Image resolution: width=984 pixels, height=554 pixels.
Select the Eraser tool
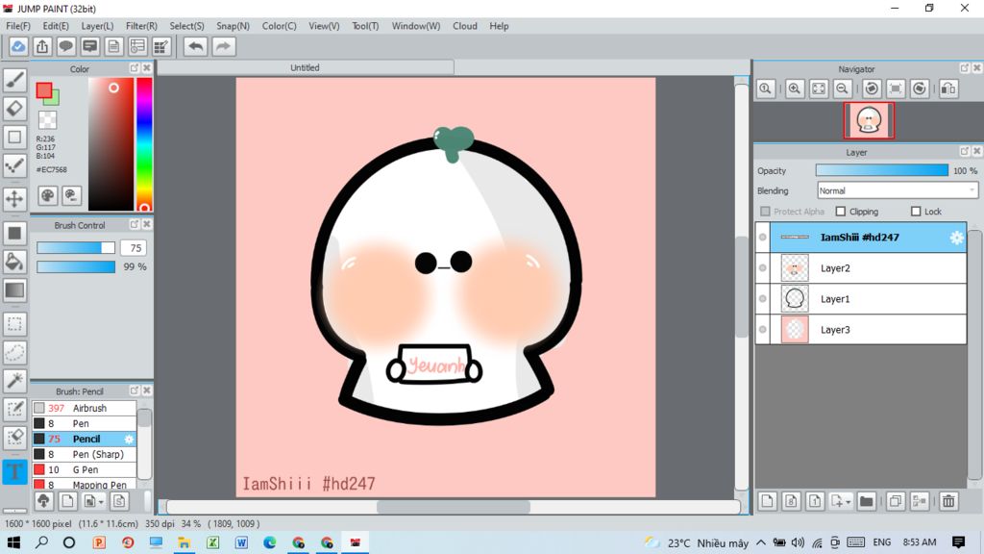point(14,108)
